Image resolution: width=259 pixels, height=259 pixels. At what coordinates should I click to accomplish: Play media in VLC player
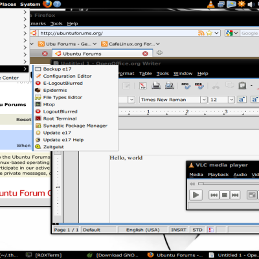(196, 195)
